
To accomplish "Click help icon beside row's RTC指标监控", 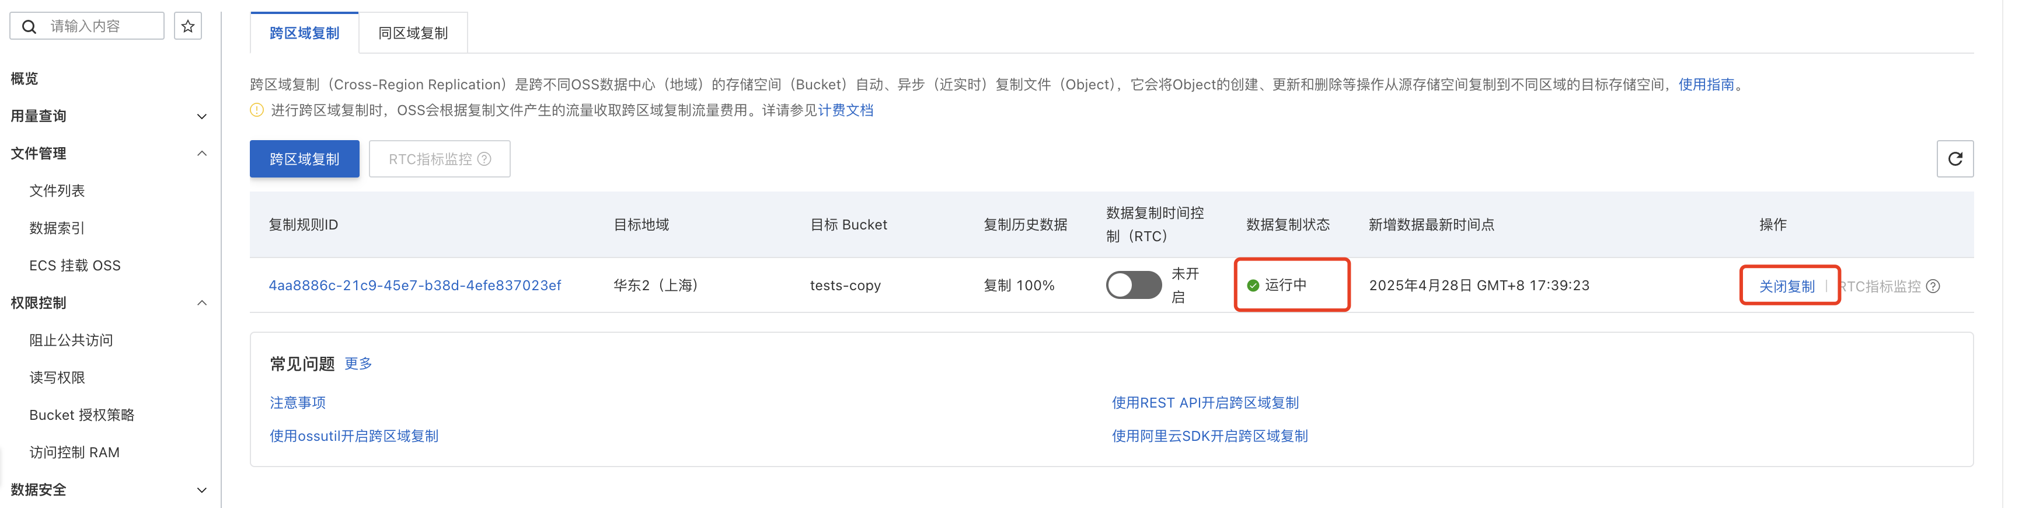I will point(1933,286).
